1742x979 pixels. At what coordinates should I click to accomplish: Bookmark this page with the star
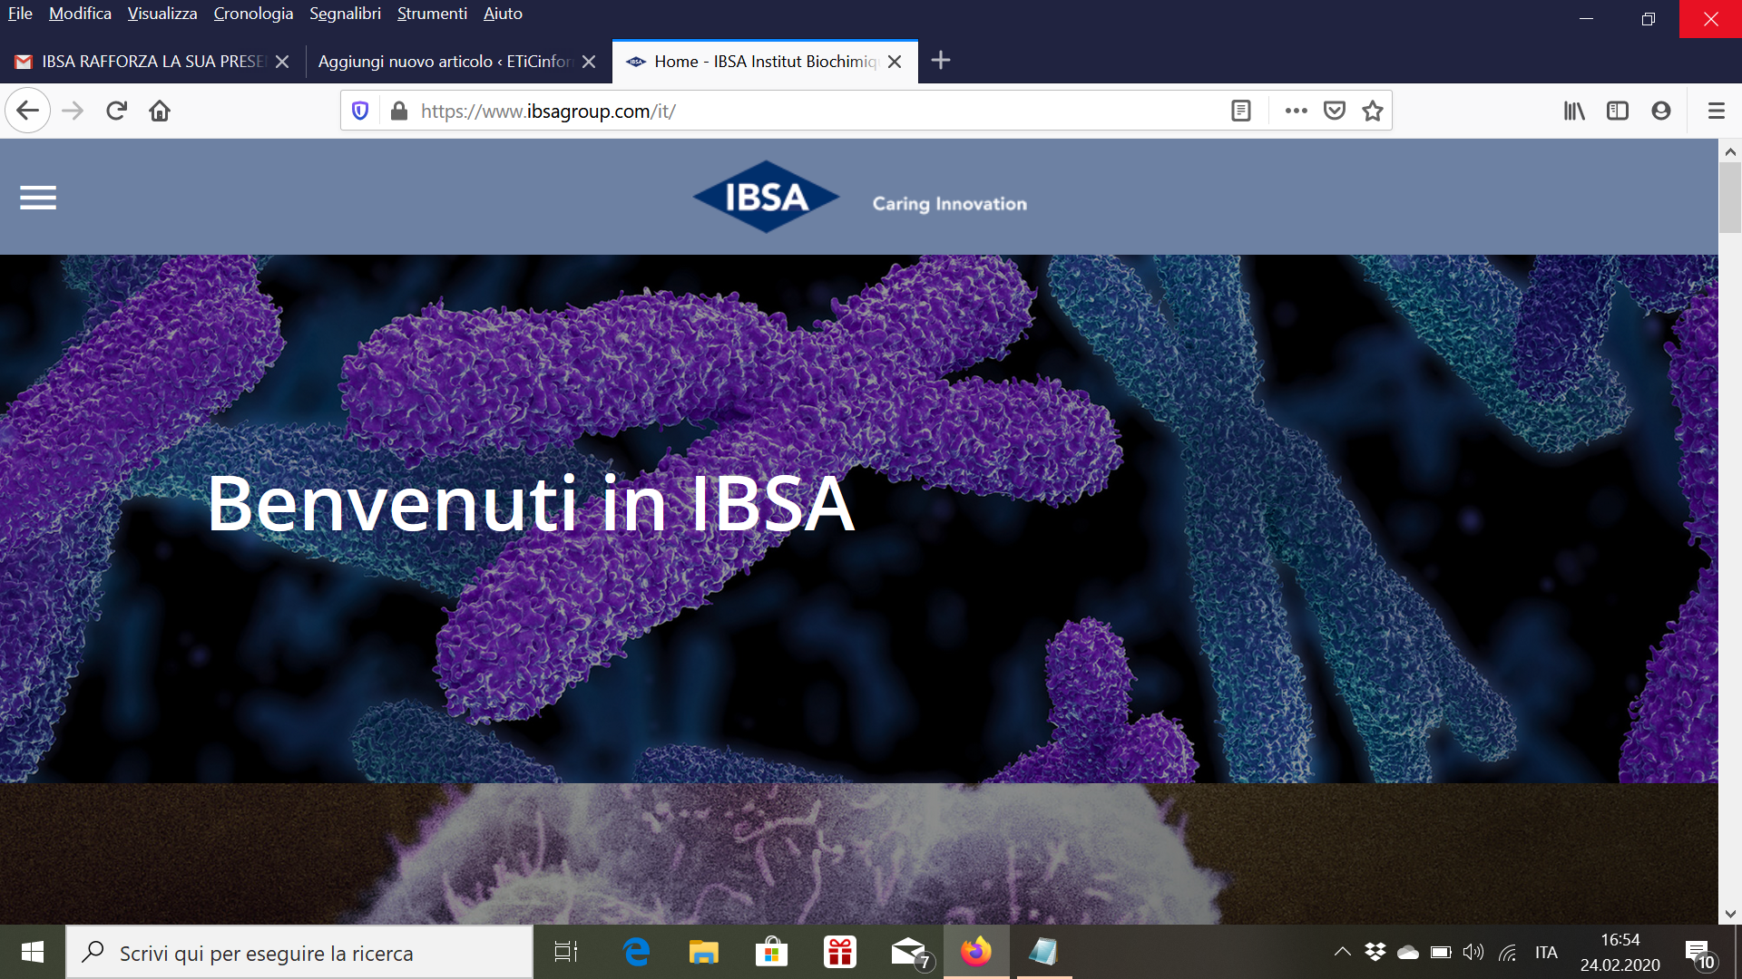[x=1373, y=111]
